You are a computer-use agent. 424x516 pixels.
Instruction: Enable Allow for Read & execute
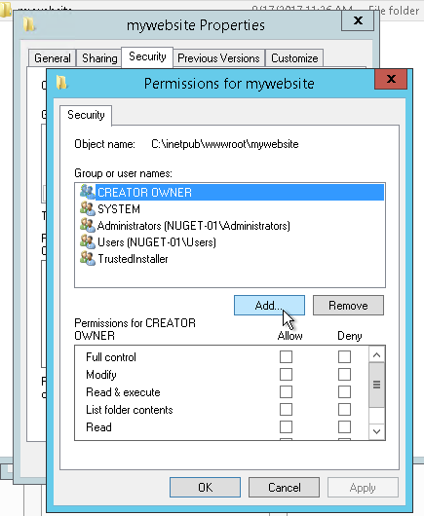286,392
